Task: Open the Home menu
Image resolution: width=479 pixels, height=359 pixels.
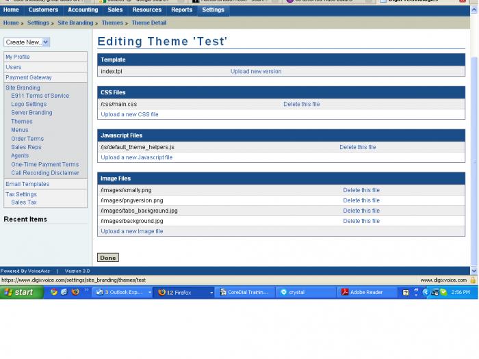Action: (x=11, y=10)
